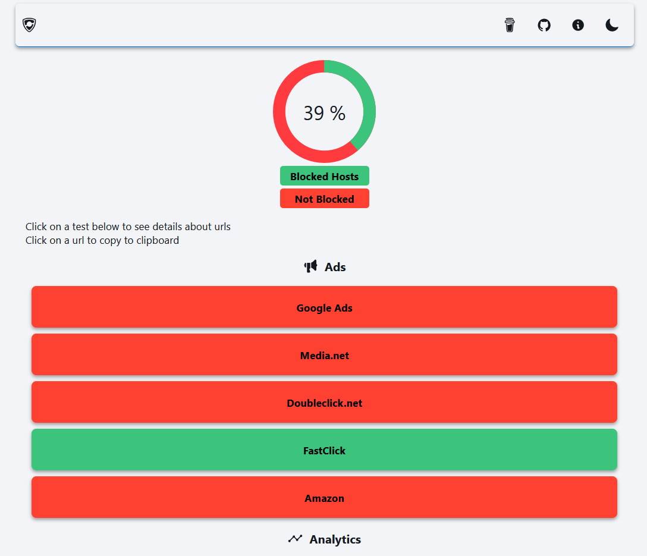Click the copy to clipboard instruction text
Viewport: 647px width, 556px height.
[102, 241]
